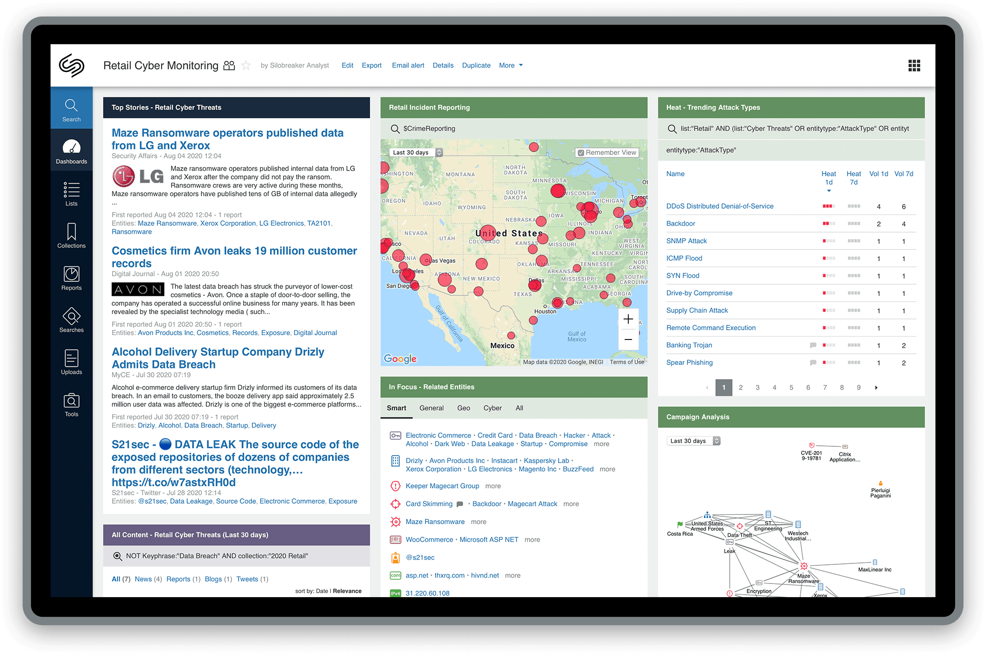Filter All Content by Blogs (1)
Screen dimensions: 986x654
point(218,579)
